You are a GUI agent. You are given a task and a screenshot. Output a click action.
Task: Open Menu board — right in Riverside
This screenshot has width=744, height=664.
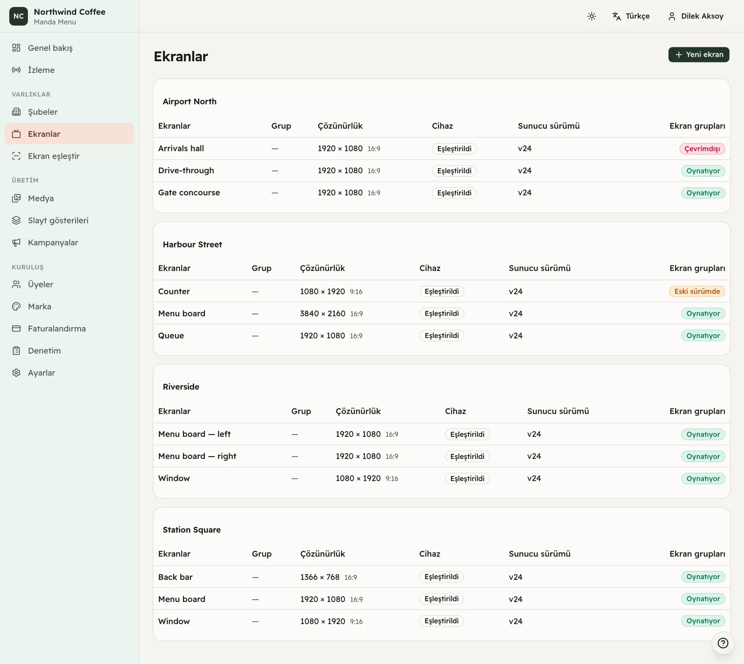441,456
